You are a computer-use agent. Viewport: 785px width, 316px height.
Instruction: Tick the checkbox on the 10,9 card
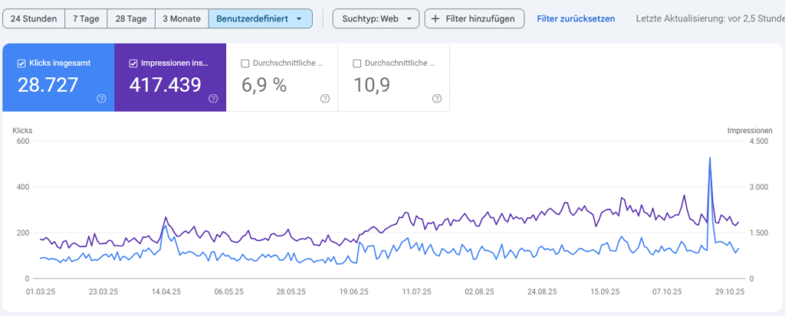357,64
